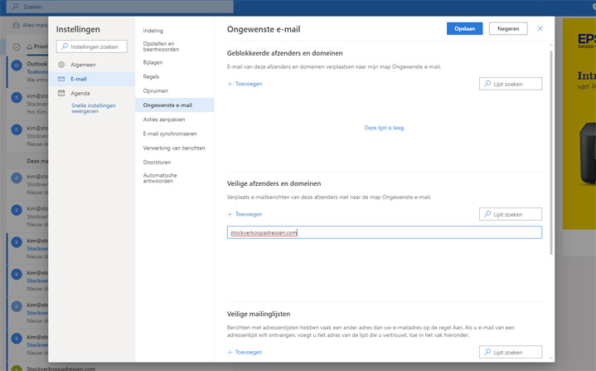Viewport: 596px width, 371px height.
Task: Click Snelle instellingen weergeven link
Action: [x=93, y=107]
